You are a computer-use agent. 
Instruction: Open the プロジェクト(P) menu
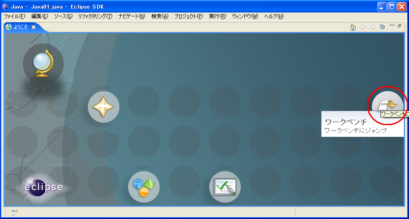click(x=189, y=16)
